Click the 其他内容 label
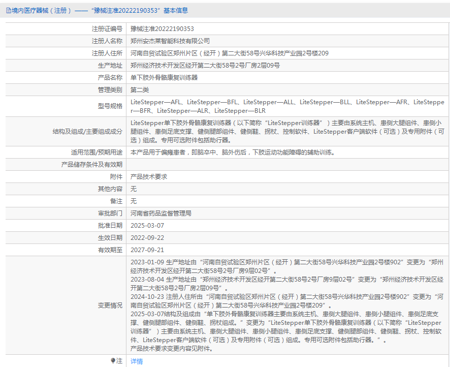450x367 pixels. point(110,189)
